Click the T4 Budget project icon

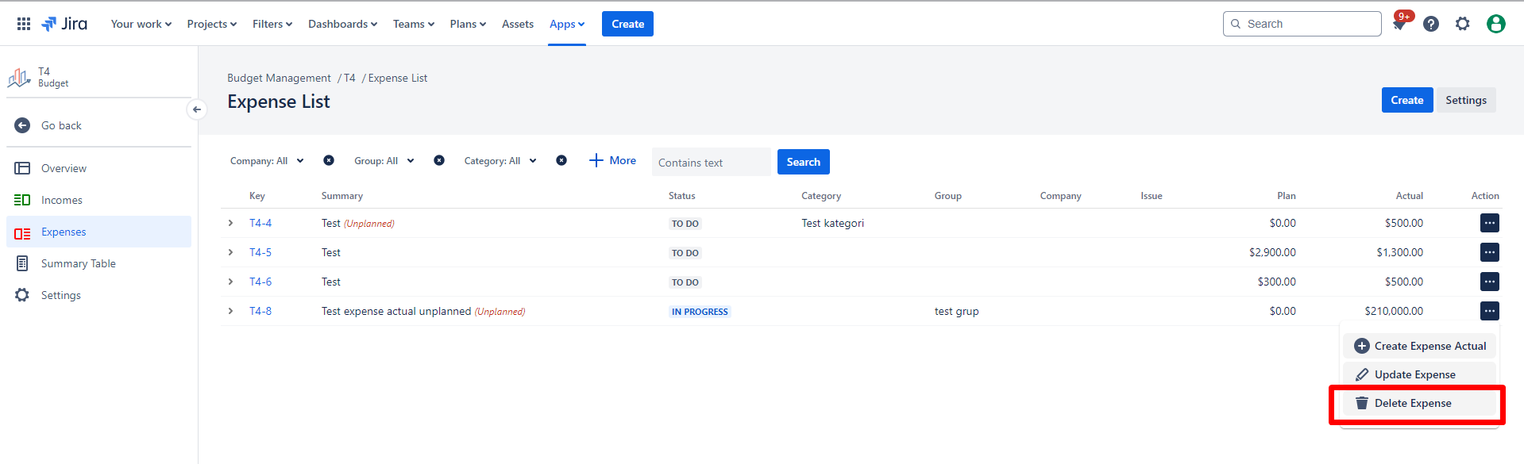(19, 78)
